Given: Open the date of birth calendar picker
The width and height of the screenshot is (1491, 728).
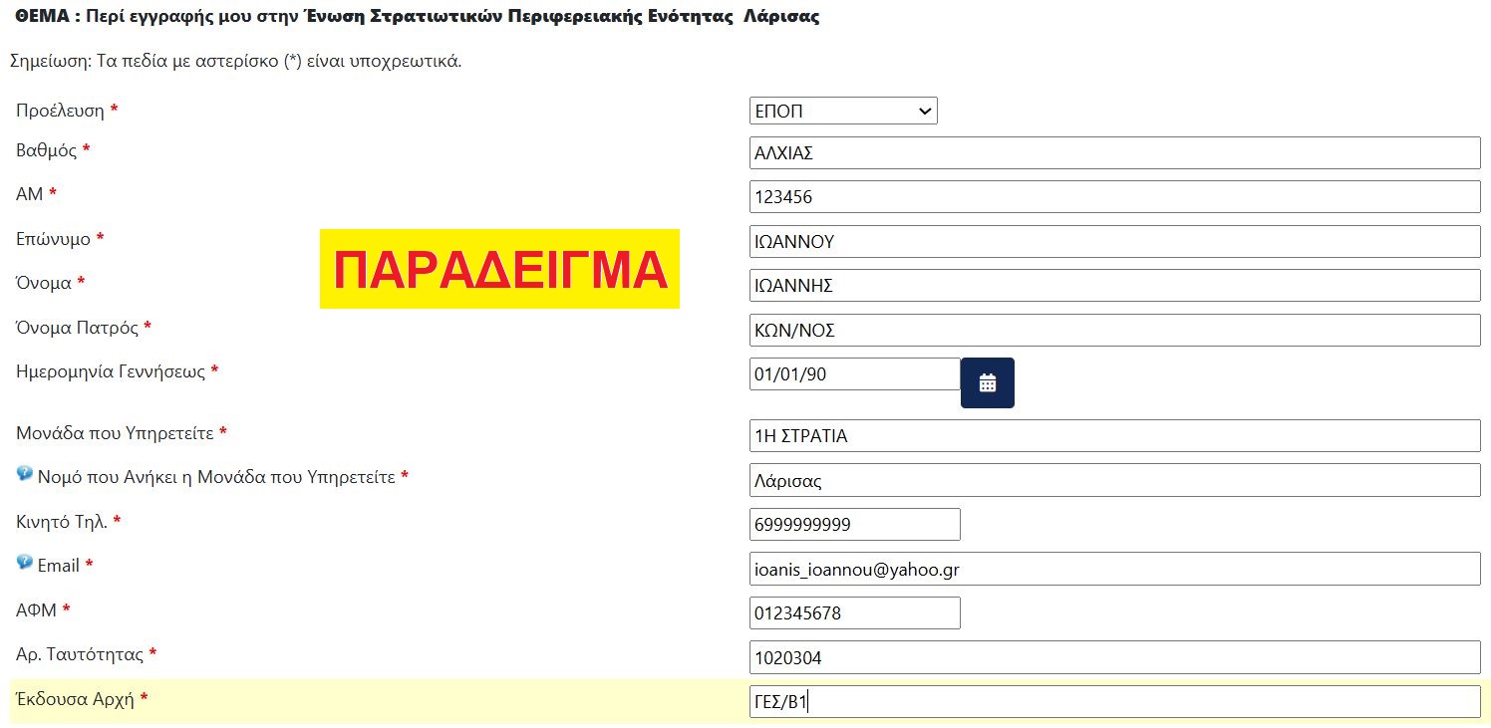Looking at the screenshot, I should (x=987, y=382).
